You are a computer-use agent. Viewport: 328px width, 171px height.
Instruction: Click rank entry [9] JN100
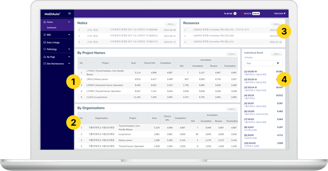pyautogui.click(x=264, y=136)
